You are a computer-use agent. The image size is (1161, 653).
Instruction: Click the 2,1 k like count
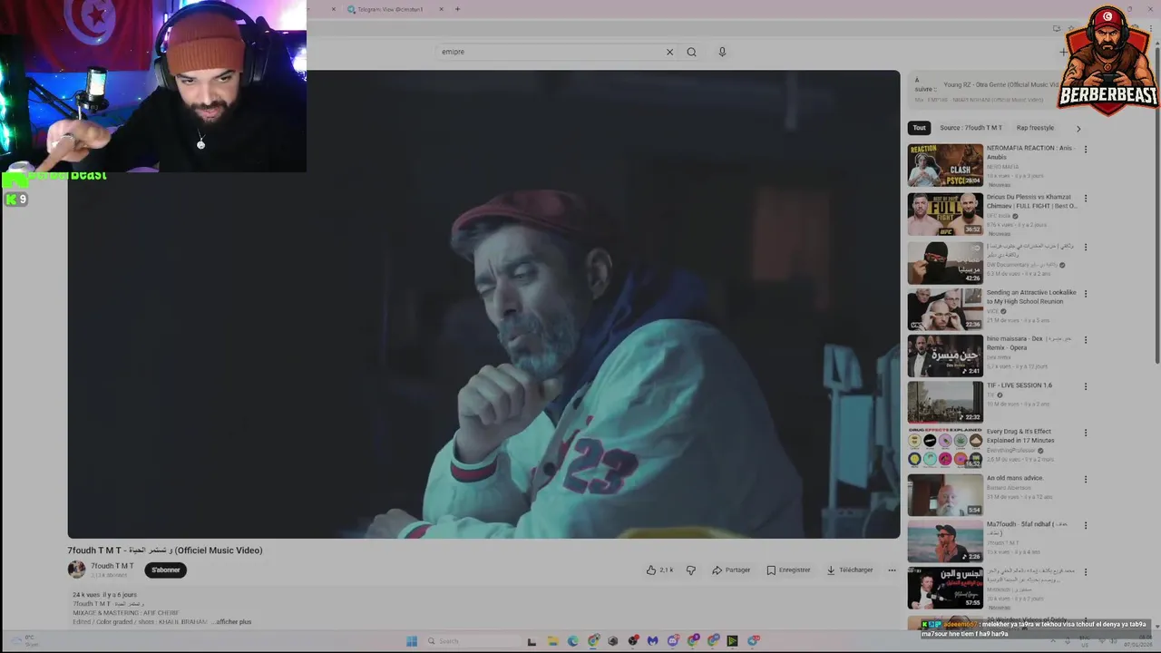coord(667,570)
